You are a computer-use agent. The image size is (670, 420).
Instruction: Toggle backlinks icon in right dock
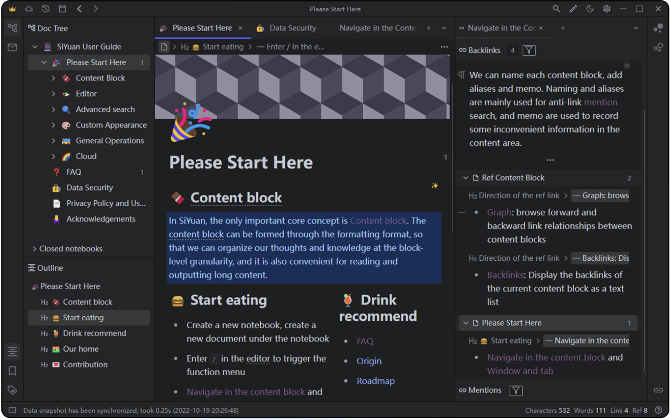point(658,390)
